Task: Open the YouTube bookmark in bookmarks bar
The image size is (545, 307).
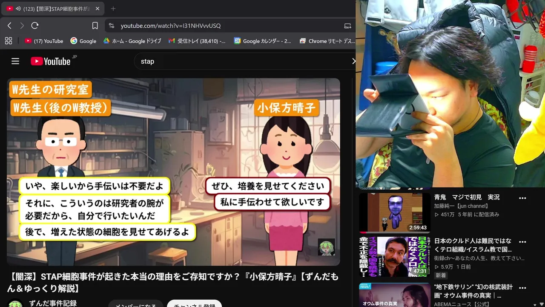Action: tap(44, 41)
